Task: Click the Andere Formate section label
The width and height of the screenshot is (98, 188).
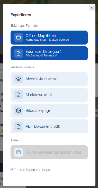Action: [x=23, y=67]
